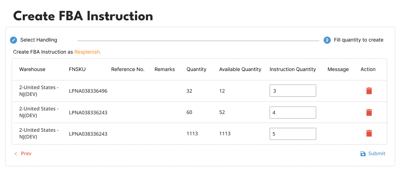Focus the Instruction Quantity field containing 4
The height and width of the screenshot is (174, 405).
tap(293, 113)
